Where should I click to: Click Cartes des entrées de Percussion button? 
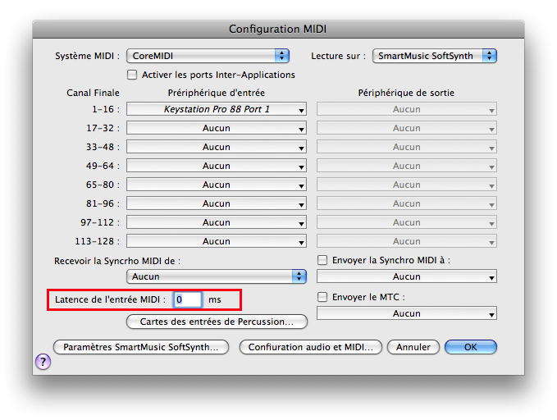[217, 322]
